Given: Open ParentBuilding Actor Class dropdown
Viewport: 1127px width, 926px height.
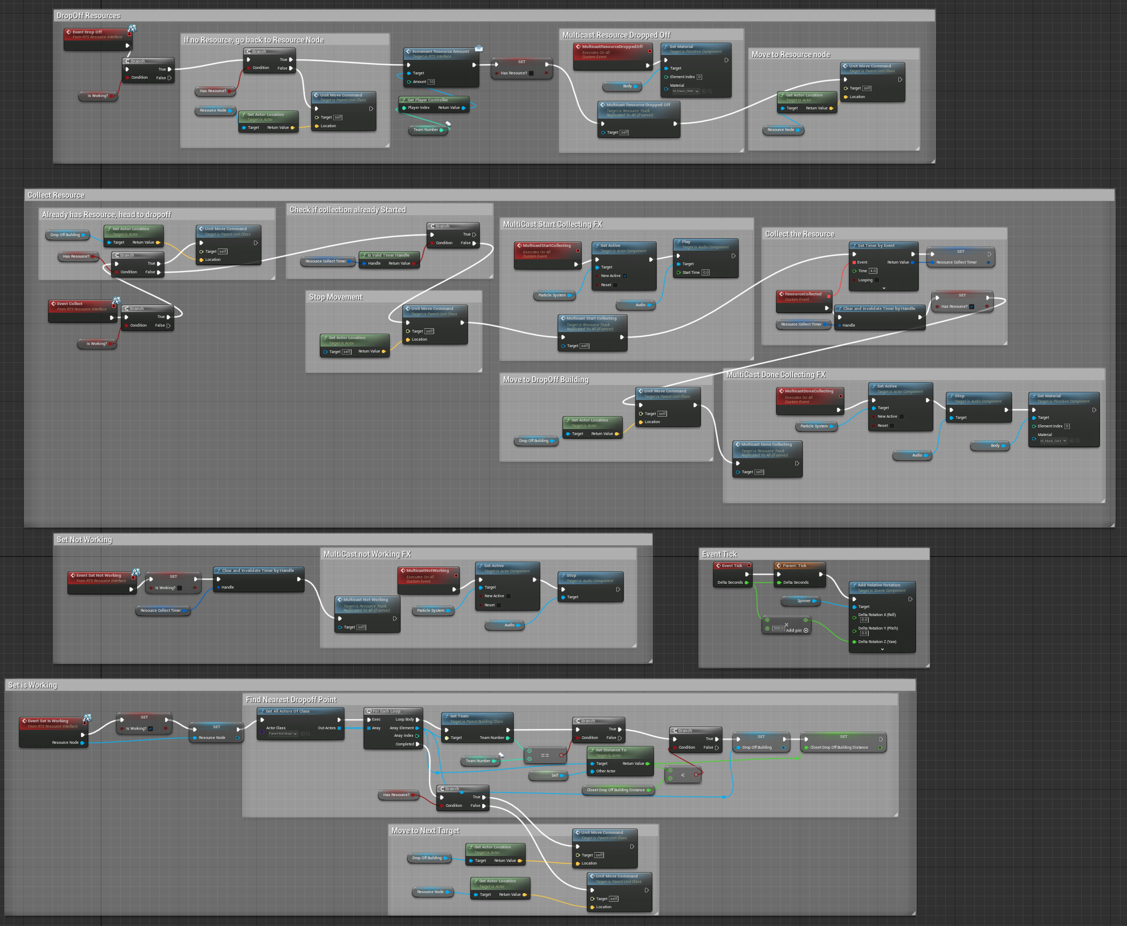Looking at the screenshot, I should (x=283, y=734).
